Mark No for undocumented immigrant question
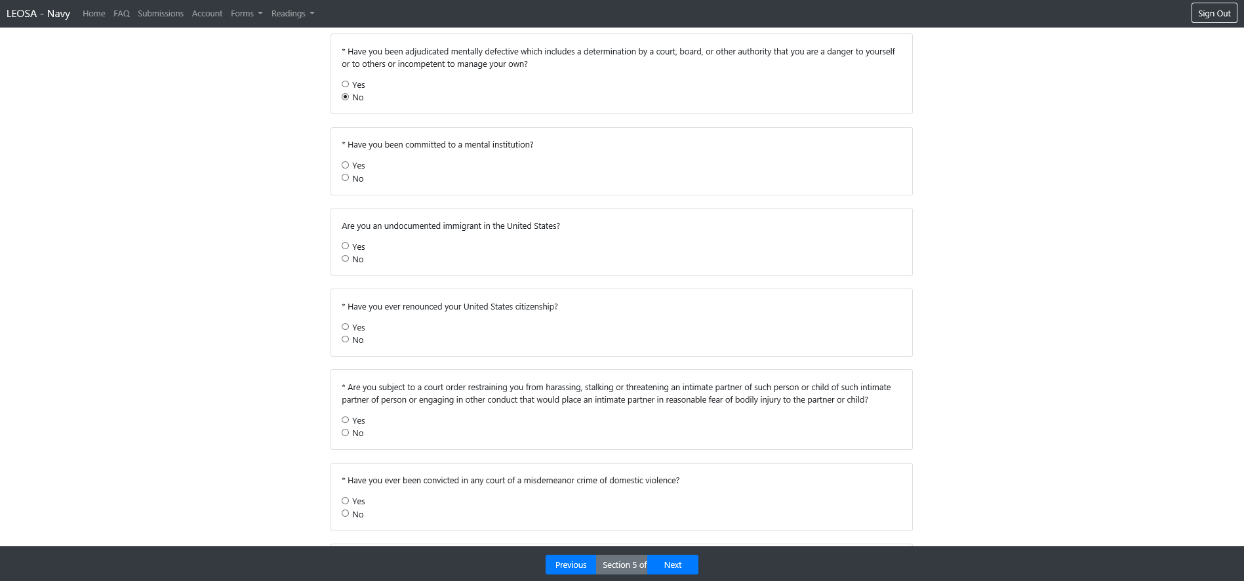 346,259
